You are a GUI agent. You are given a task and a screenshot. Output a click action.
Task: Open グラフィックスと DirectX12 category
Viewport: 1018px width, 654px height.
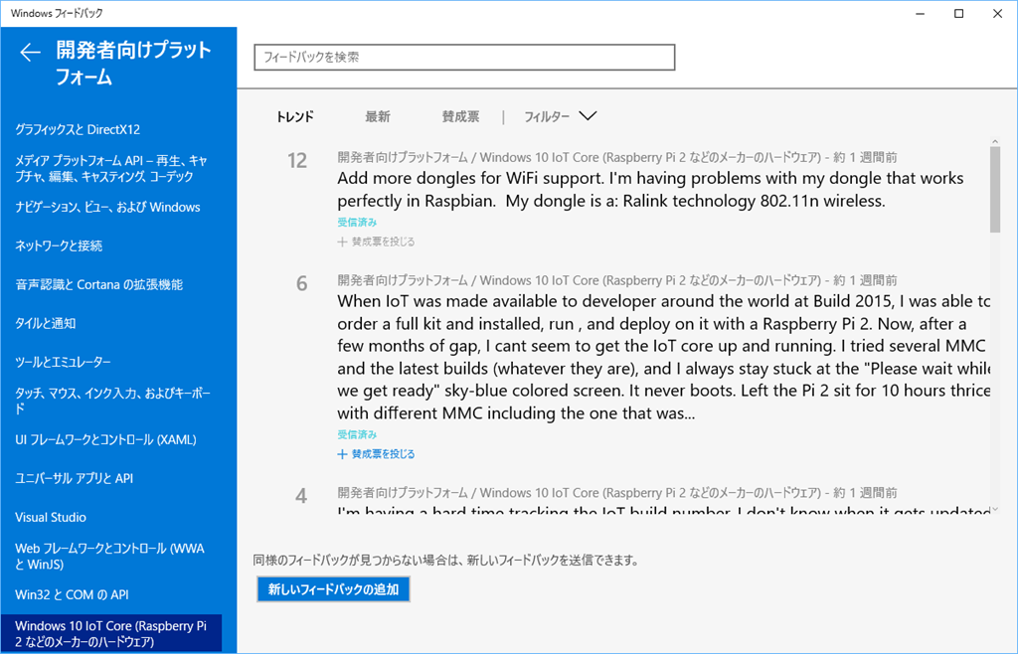coord(78,129)
